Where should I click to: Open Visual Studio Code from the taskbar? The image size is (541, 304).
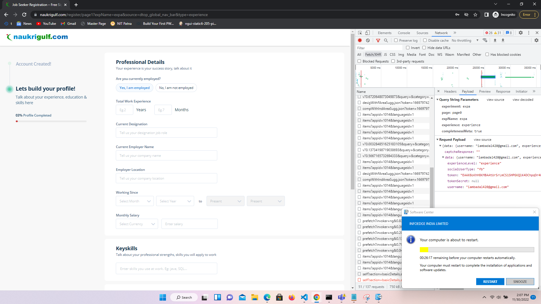click(x=304, y=297)
